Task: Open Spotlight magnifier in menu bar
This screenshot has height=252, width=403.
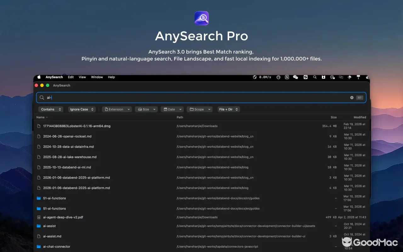Action: coord(315,77)
